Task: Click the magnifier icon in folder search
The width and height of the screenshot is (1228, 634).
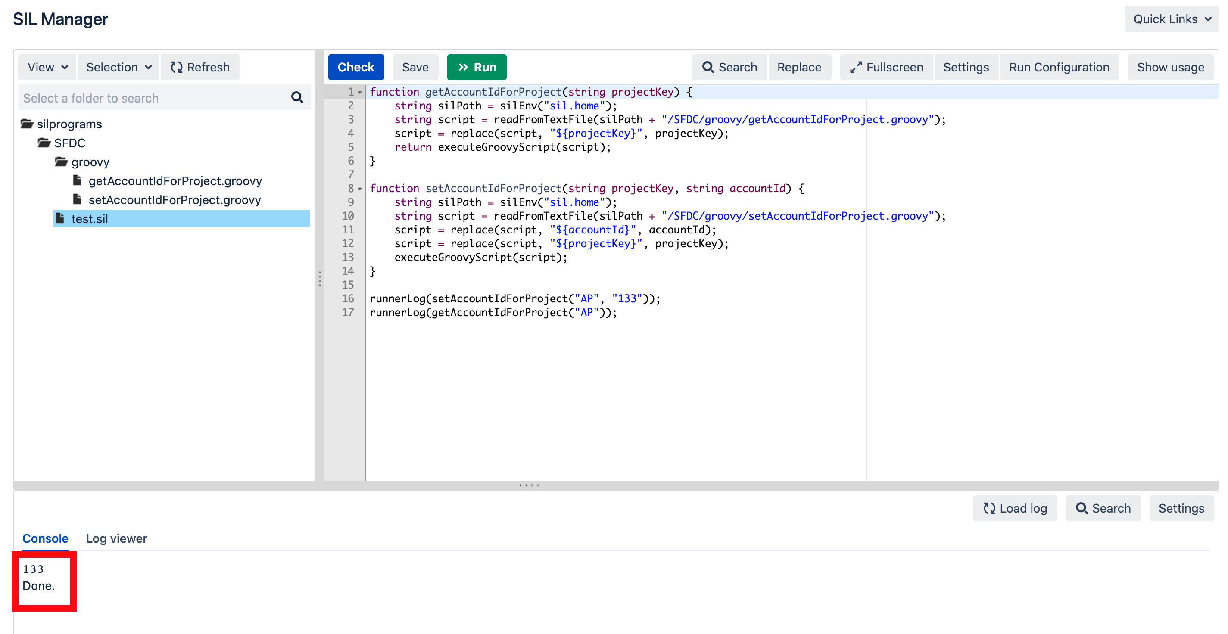Action: pyautogui.click(x=297, y=98)
